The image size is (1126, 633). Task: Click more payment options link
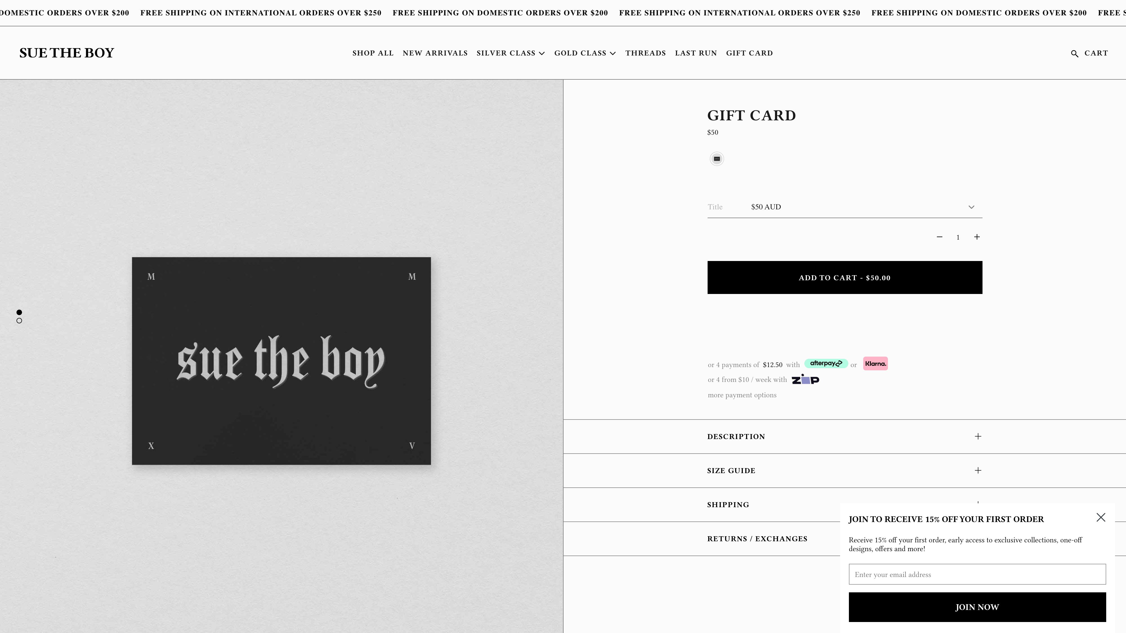(x=742, y=395)
